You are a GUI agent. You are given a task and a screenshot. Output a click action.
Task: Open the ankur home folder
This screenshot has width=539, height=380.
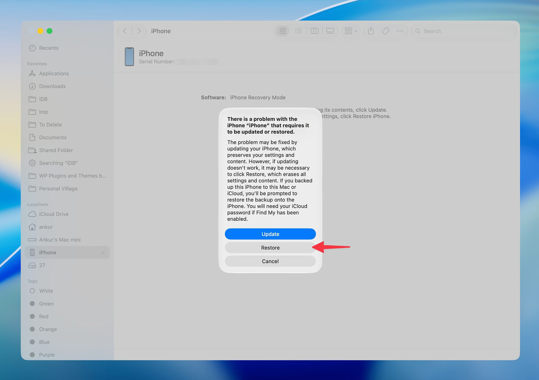pos(67,227)
